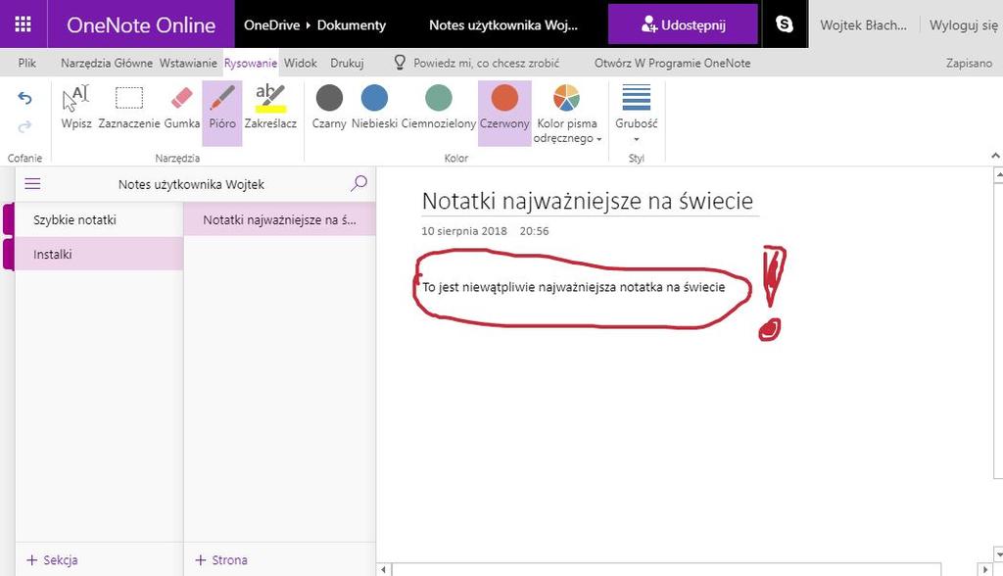
Task: Select the Zaznaczenie lasso selection tool
Action: pos(128,108)
